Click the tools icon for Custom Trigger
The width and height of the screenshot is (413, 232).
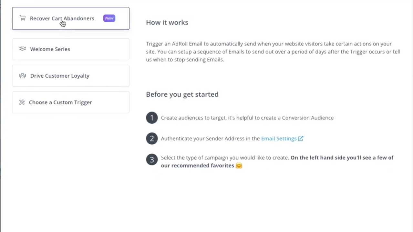(22, 102)
